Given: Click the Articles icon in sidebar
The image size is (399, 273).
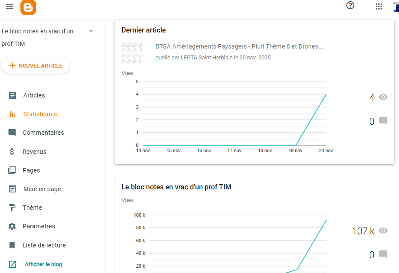Looking at the screenshot, I should click(13, 95).
